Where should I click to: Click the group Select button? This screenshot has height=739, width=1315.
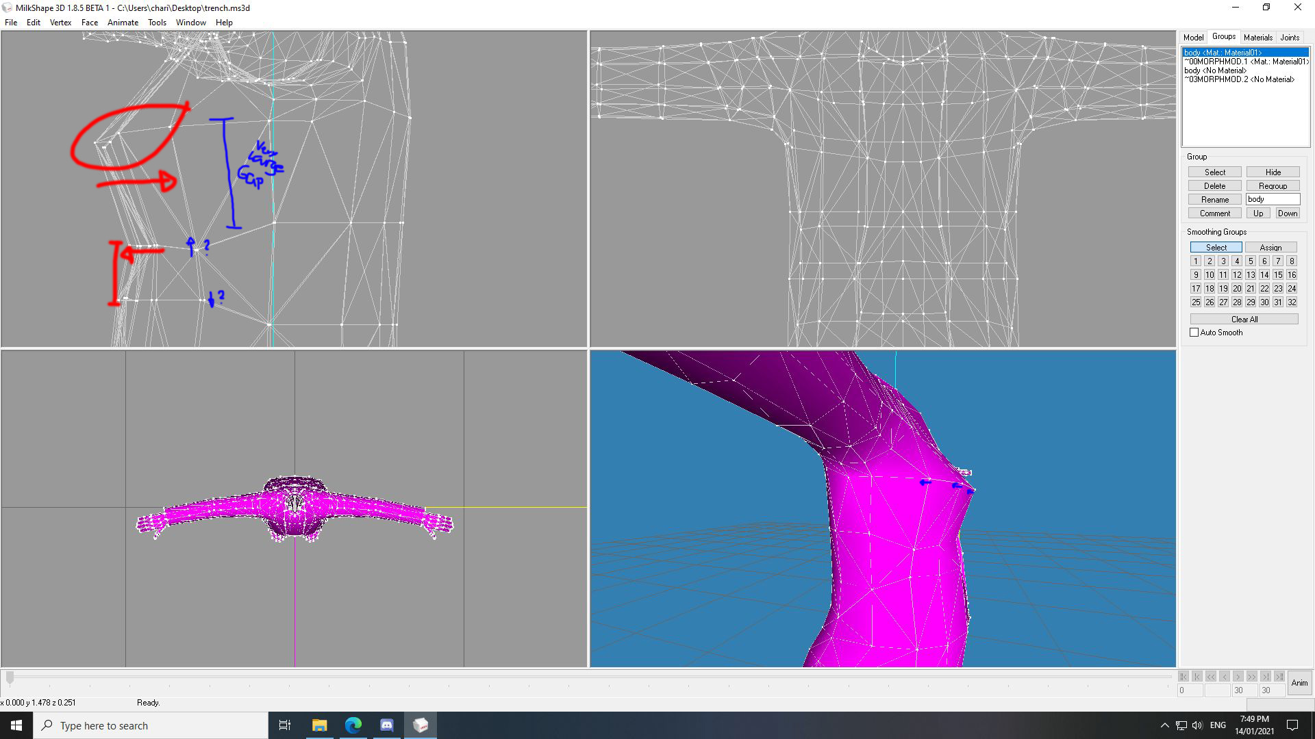click(x=1215, y=172)
